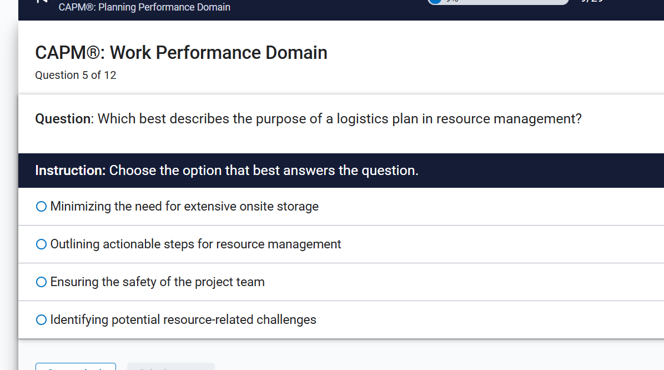
Task: Select radio button for 'Identifying potential resource-related challenges'
Action: click(x=41, y=319)
